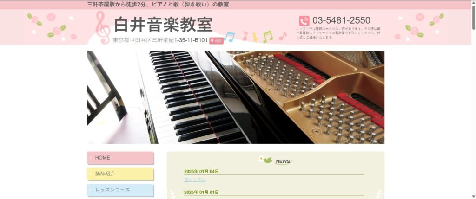Open the 地図 map pin button
Viewport: 476px width, 199px height.
(x=216, y=40)
